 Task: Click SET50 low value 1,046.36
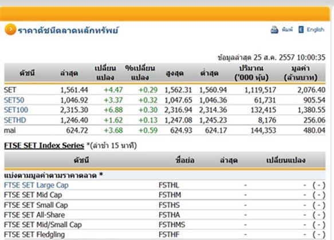tap(213, 100)
